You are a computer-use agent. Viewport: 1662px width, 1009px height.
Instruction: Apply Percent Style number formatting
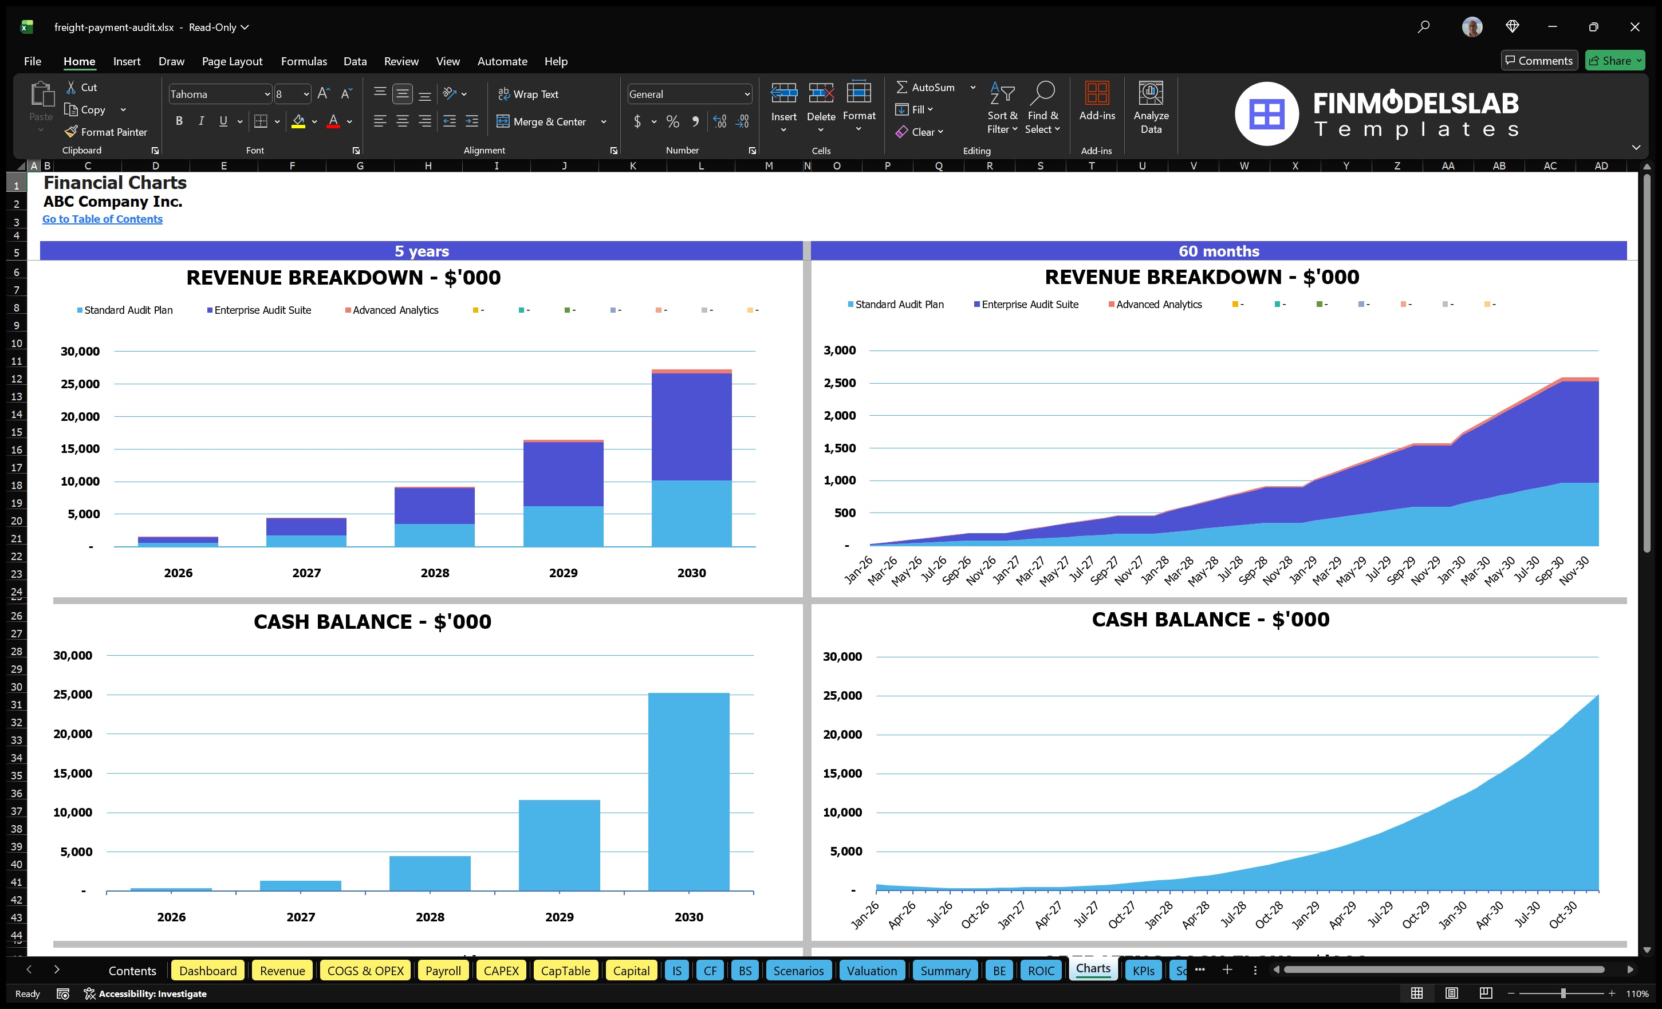(672, 122)
